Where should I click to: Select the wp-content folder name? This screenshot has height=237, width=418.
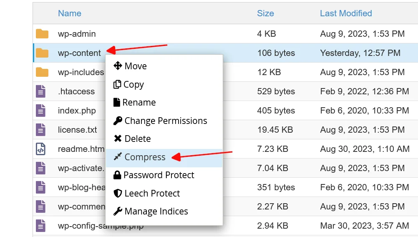pyautogui.click(x=79, y=53)
